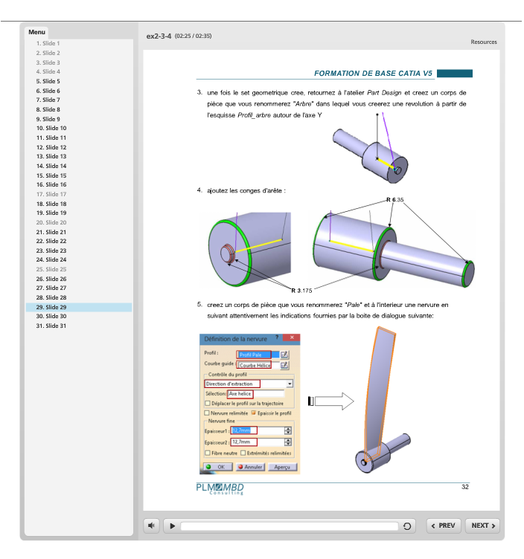Viewport: 524px width, 559px height.
Task: Click the sketch icon beside Profil field
Action: click(x=284, y=355)
